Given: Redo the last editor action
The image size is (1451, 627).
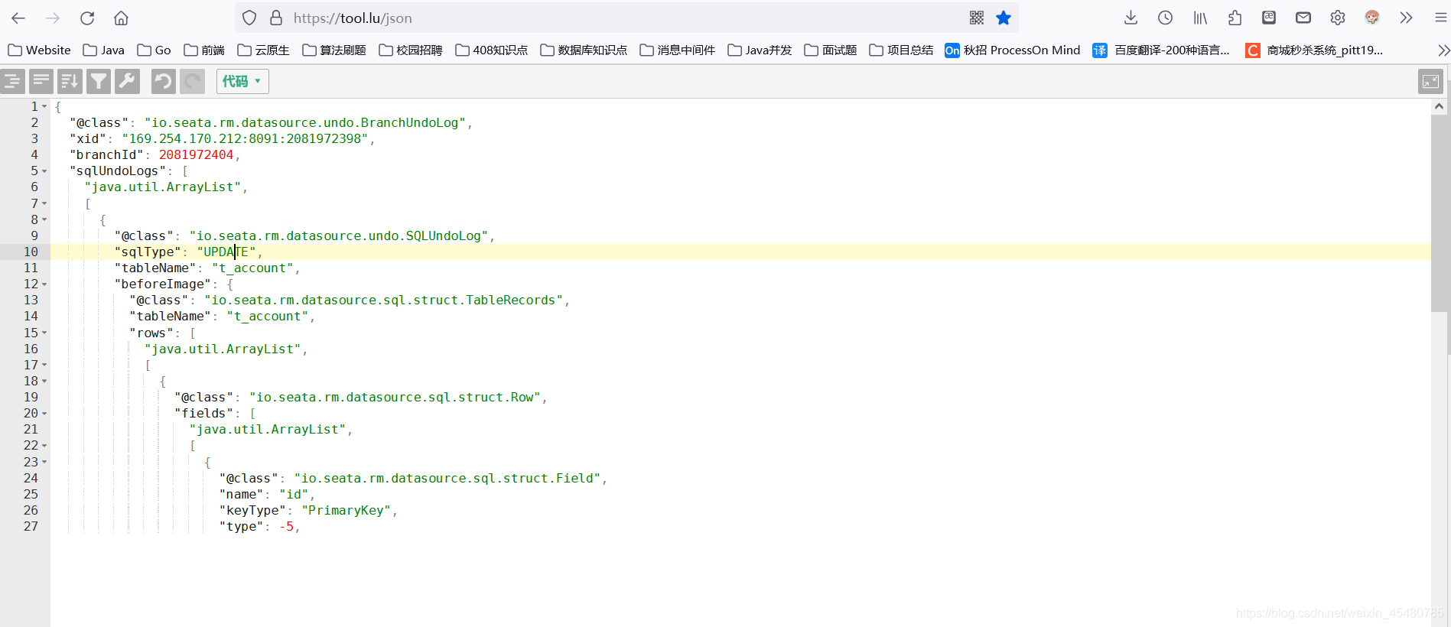Looking at the screenshot, I should click(192, 81).
